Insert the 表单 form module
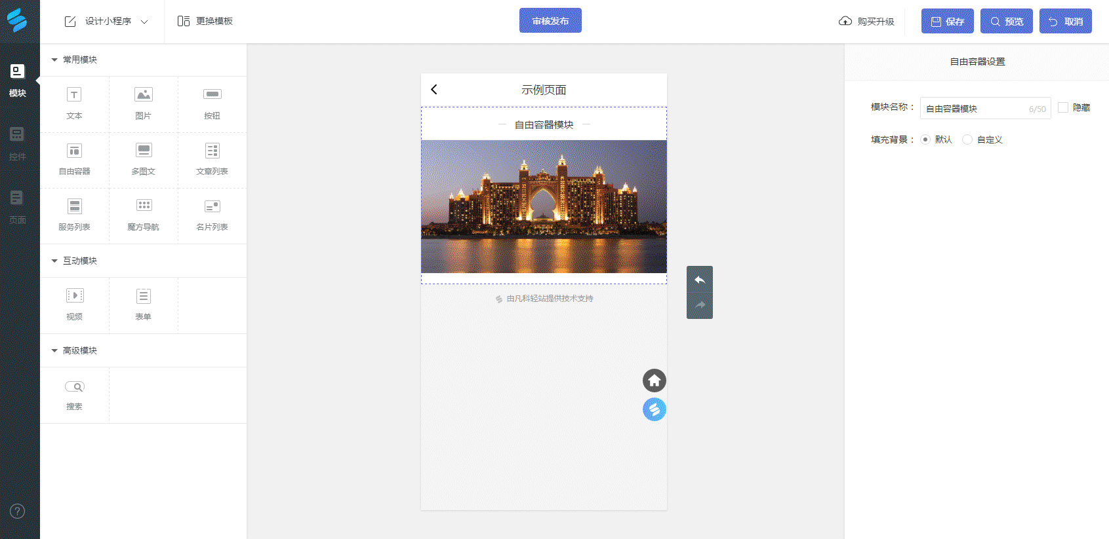Screen dimensions: 1109x539 pyautogui.click(x=143, y=305)
